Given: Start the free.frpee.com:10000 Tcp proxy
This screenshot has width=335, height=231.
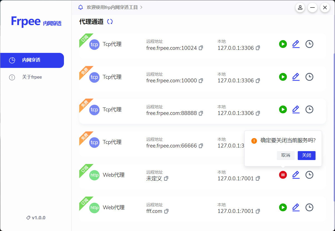Looking at the screenshot, I should (283, 77).
